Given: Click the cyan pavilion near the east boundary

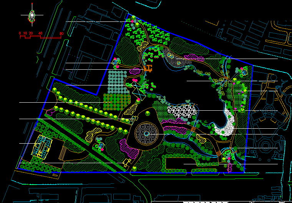Looking at the screenshot, I should [x=243, y=72].
